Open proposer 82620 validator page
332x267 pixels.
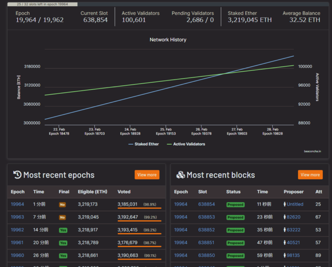click(x=293, y=217)
